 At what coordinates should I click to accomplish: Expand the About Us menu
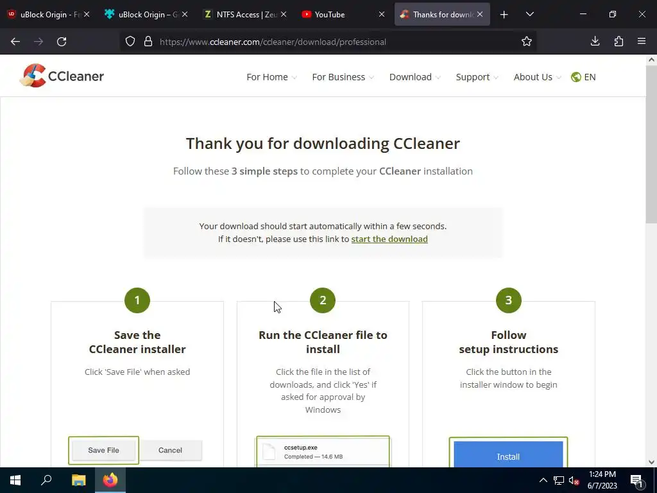537,77
